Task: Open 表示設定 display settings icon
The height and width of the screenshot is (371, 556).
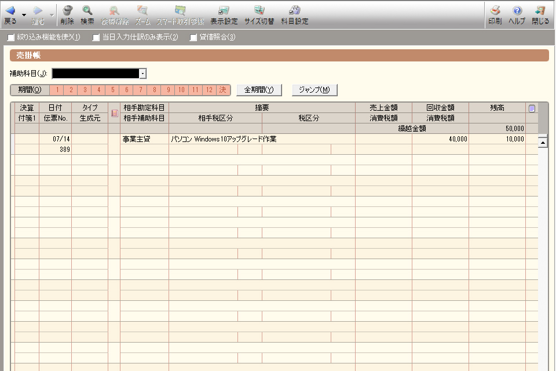Action: [224, 10]
